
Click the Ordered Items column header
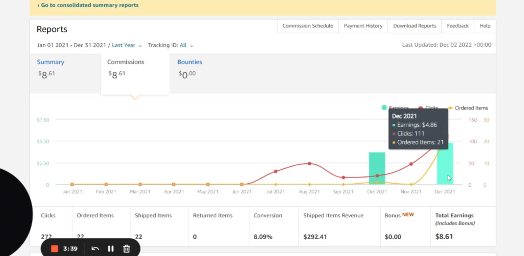point(95,216)
